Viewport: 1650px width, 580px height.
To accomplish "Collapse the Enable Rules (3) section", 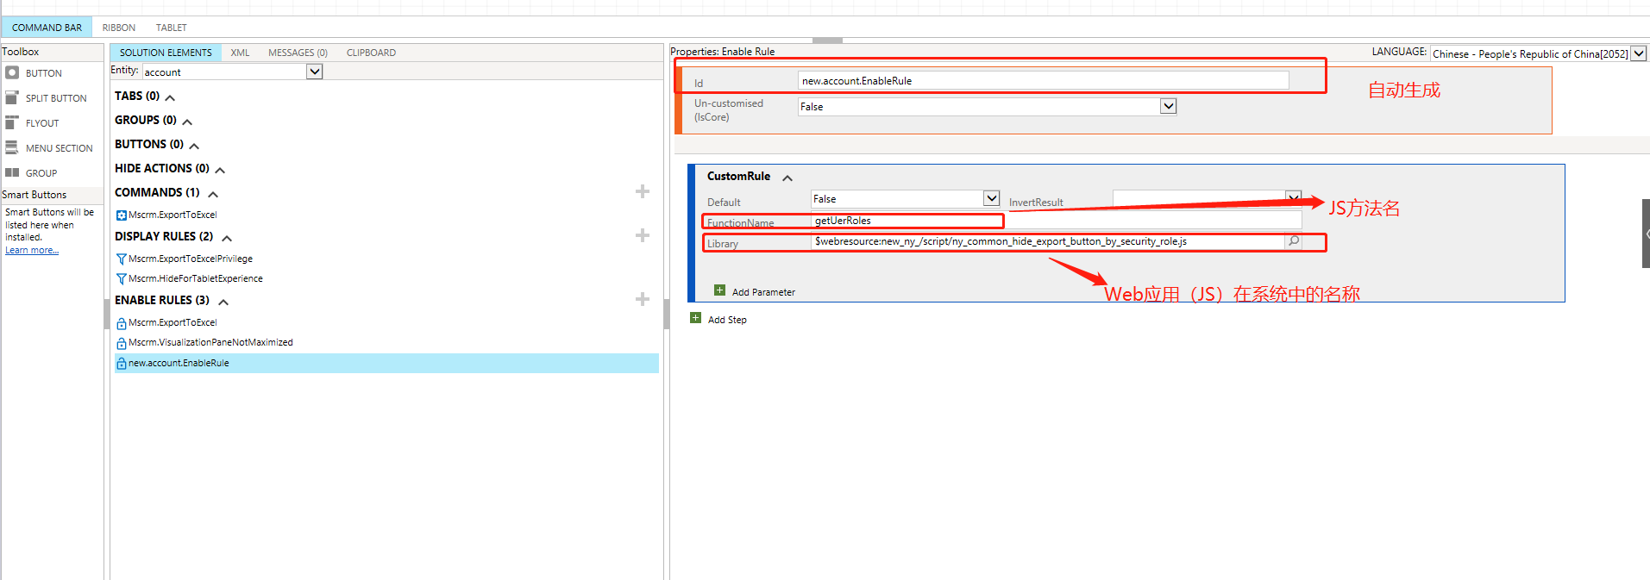I will coord(223,302).
